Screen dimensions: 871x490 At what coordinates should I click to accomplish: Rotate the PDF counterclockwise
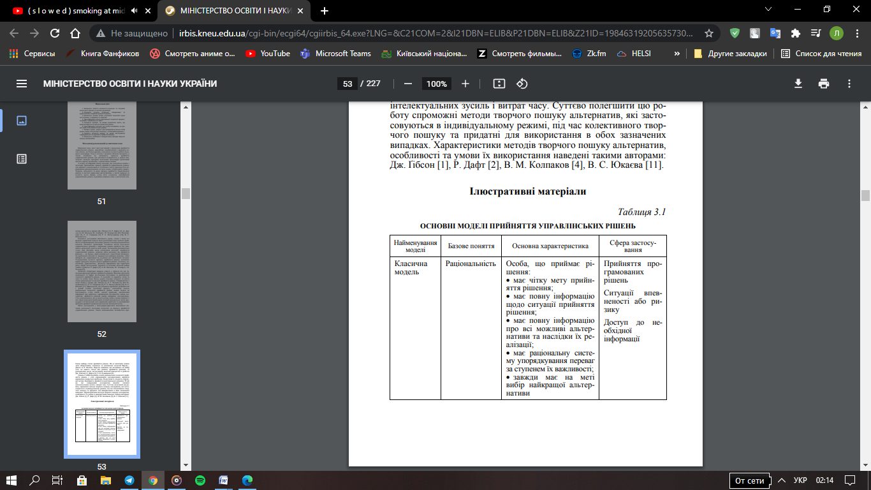click(x=522, y=84)
